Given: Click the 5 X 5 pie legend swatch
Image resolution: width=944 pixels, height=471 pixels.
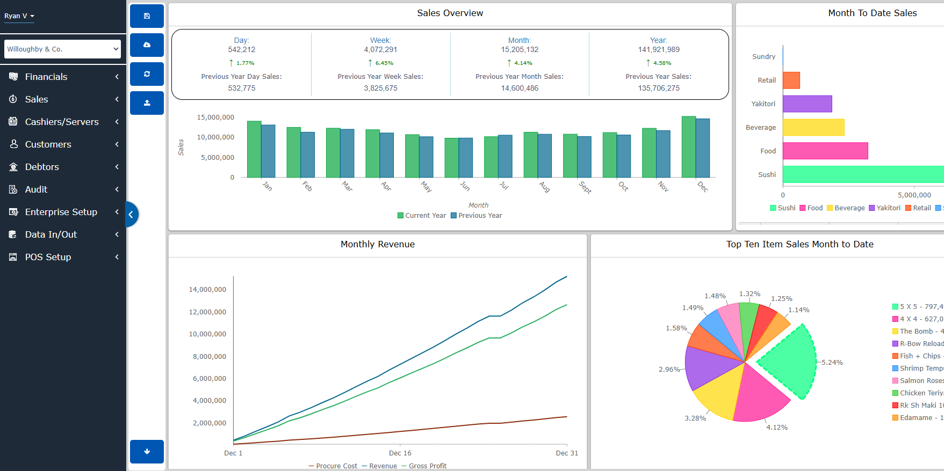Looking at the screenshot, I should (895, 307).
